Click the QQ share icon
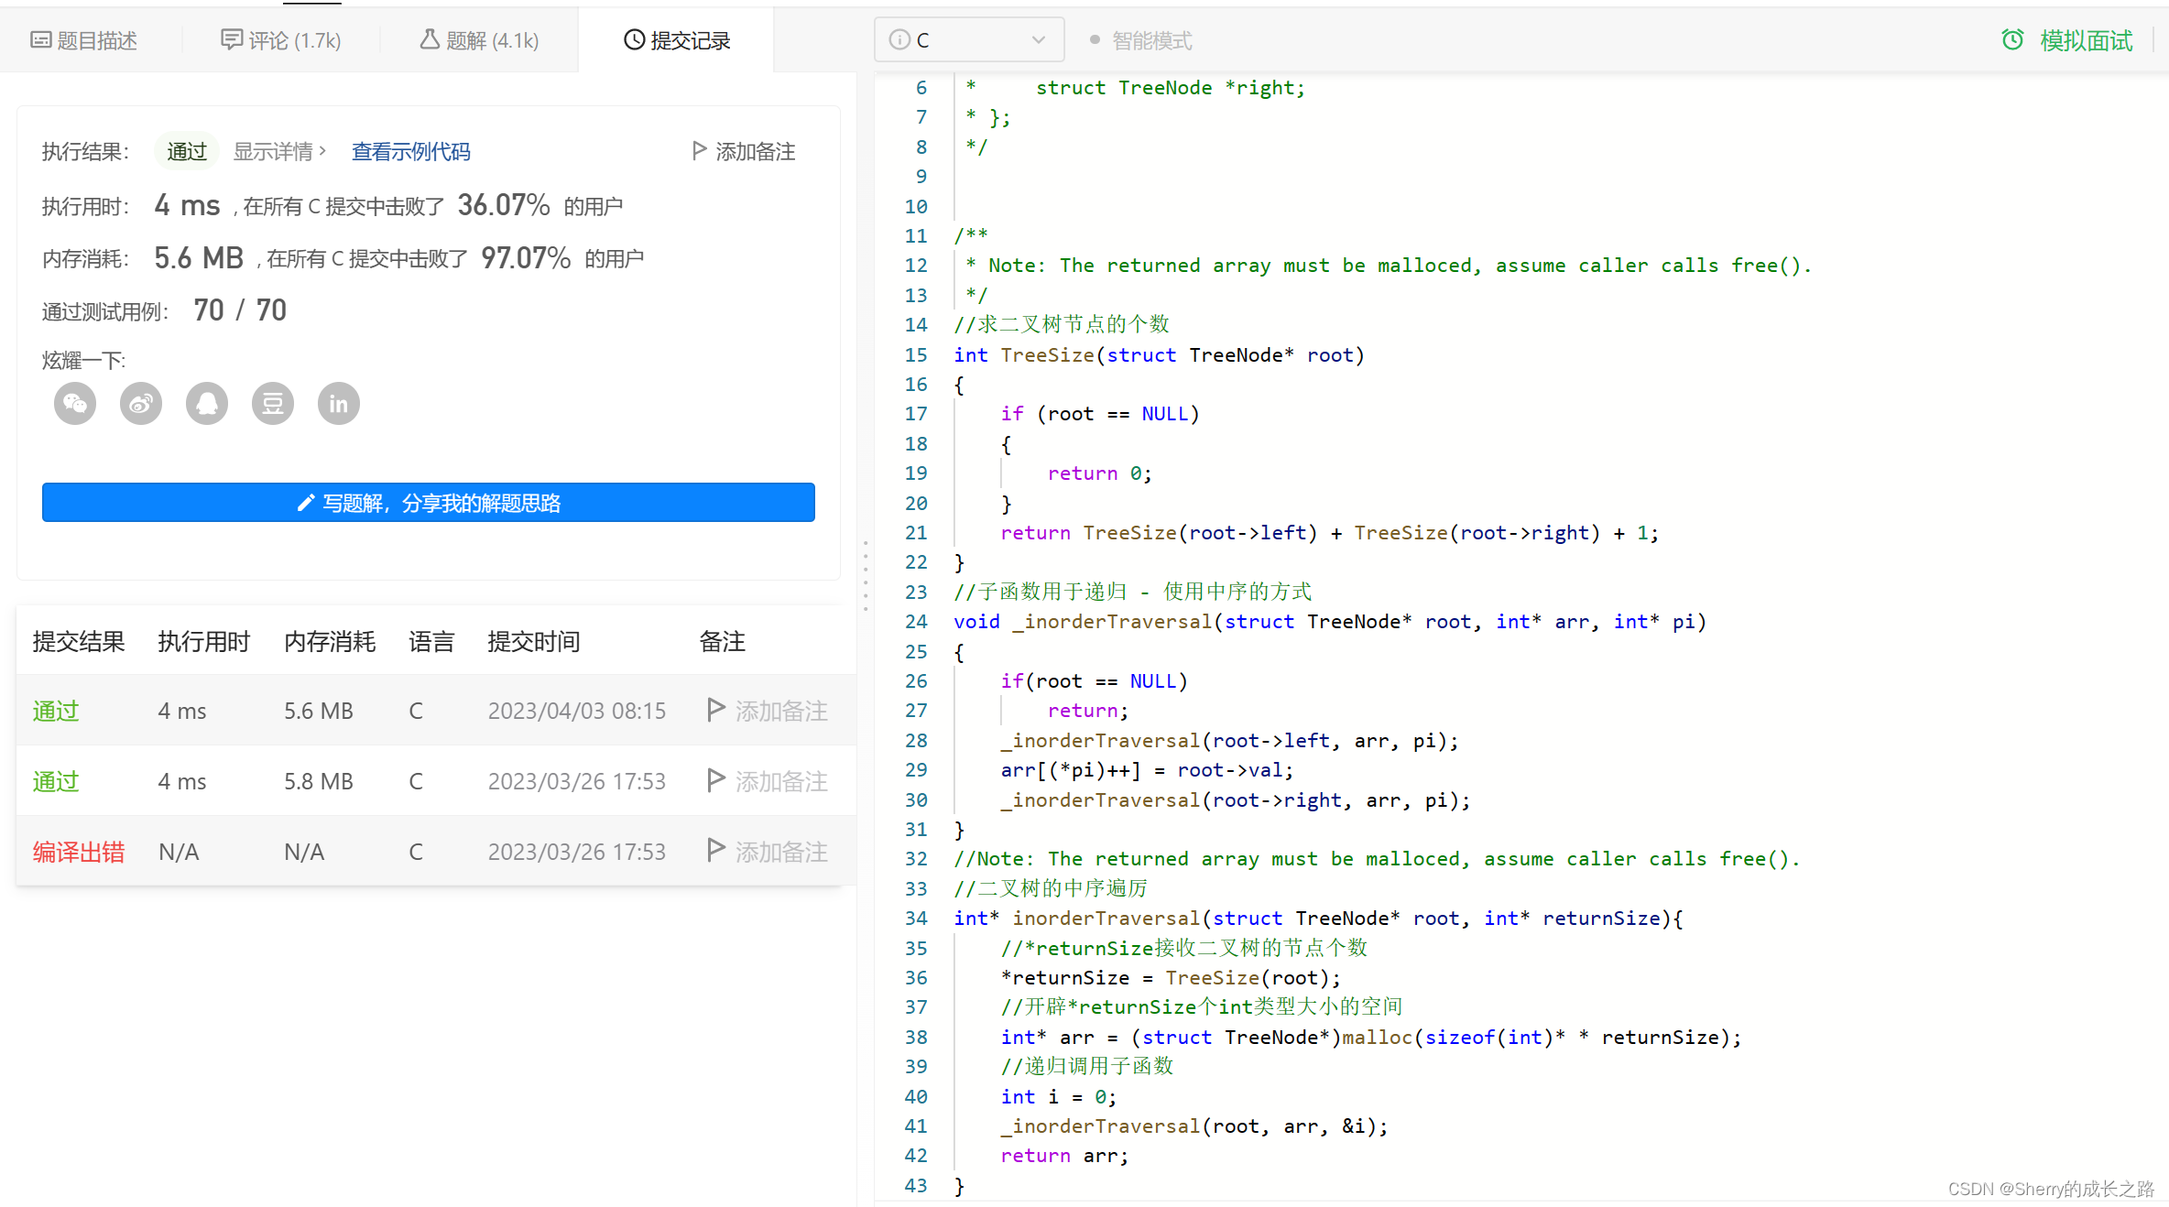2169x1207 pixels. pos(207,401)
